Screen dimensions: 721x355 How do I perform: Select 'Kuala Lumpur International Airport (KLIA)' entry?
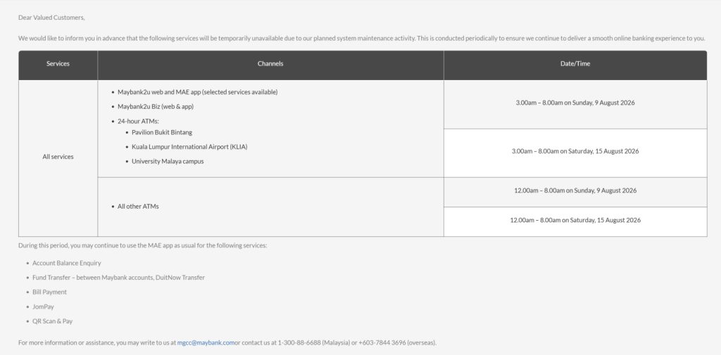(189, 147)
